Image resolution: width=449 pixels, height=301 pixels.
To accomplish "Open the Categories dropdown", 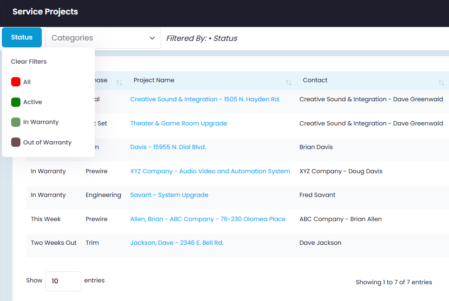I will [103, 38].
